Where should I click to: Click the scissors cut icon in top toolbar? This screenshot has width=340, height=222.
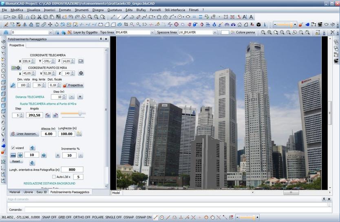click(39, 17)
